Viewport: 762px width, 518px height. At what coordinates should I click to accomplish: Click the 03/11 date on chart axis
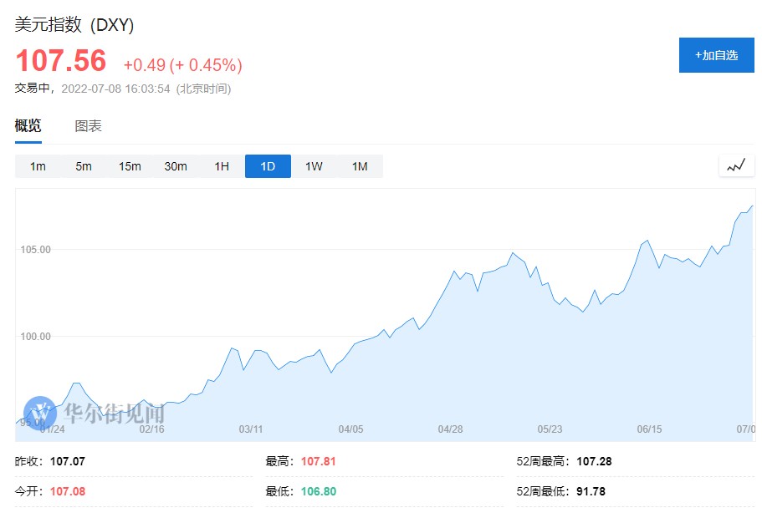tap(251, 429)
